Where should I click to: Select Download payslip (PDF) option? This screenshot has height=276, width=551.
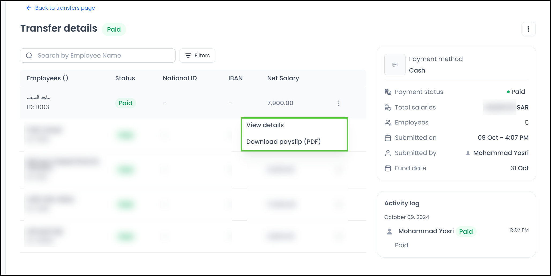click(x=283, y=142)
